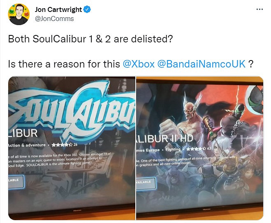Viewport: 271px width, 223px height.
Task: View the right SoulCalibur II HD photo
Action: (x=200, y=148)
